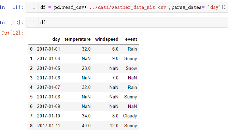
Task: Click the CSV file path string in code
Action: (127, 7)
